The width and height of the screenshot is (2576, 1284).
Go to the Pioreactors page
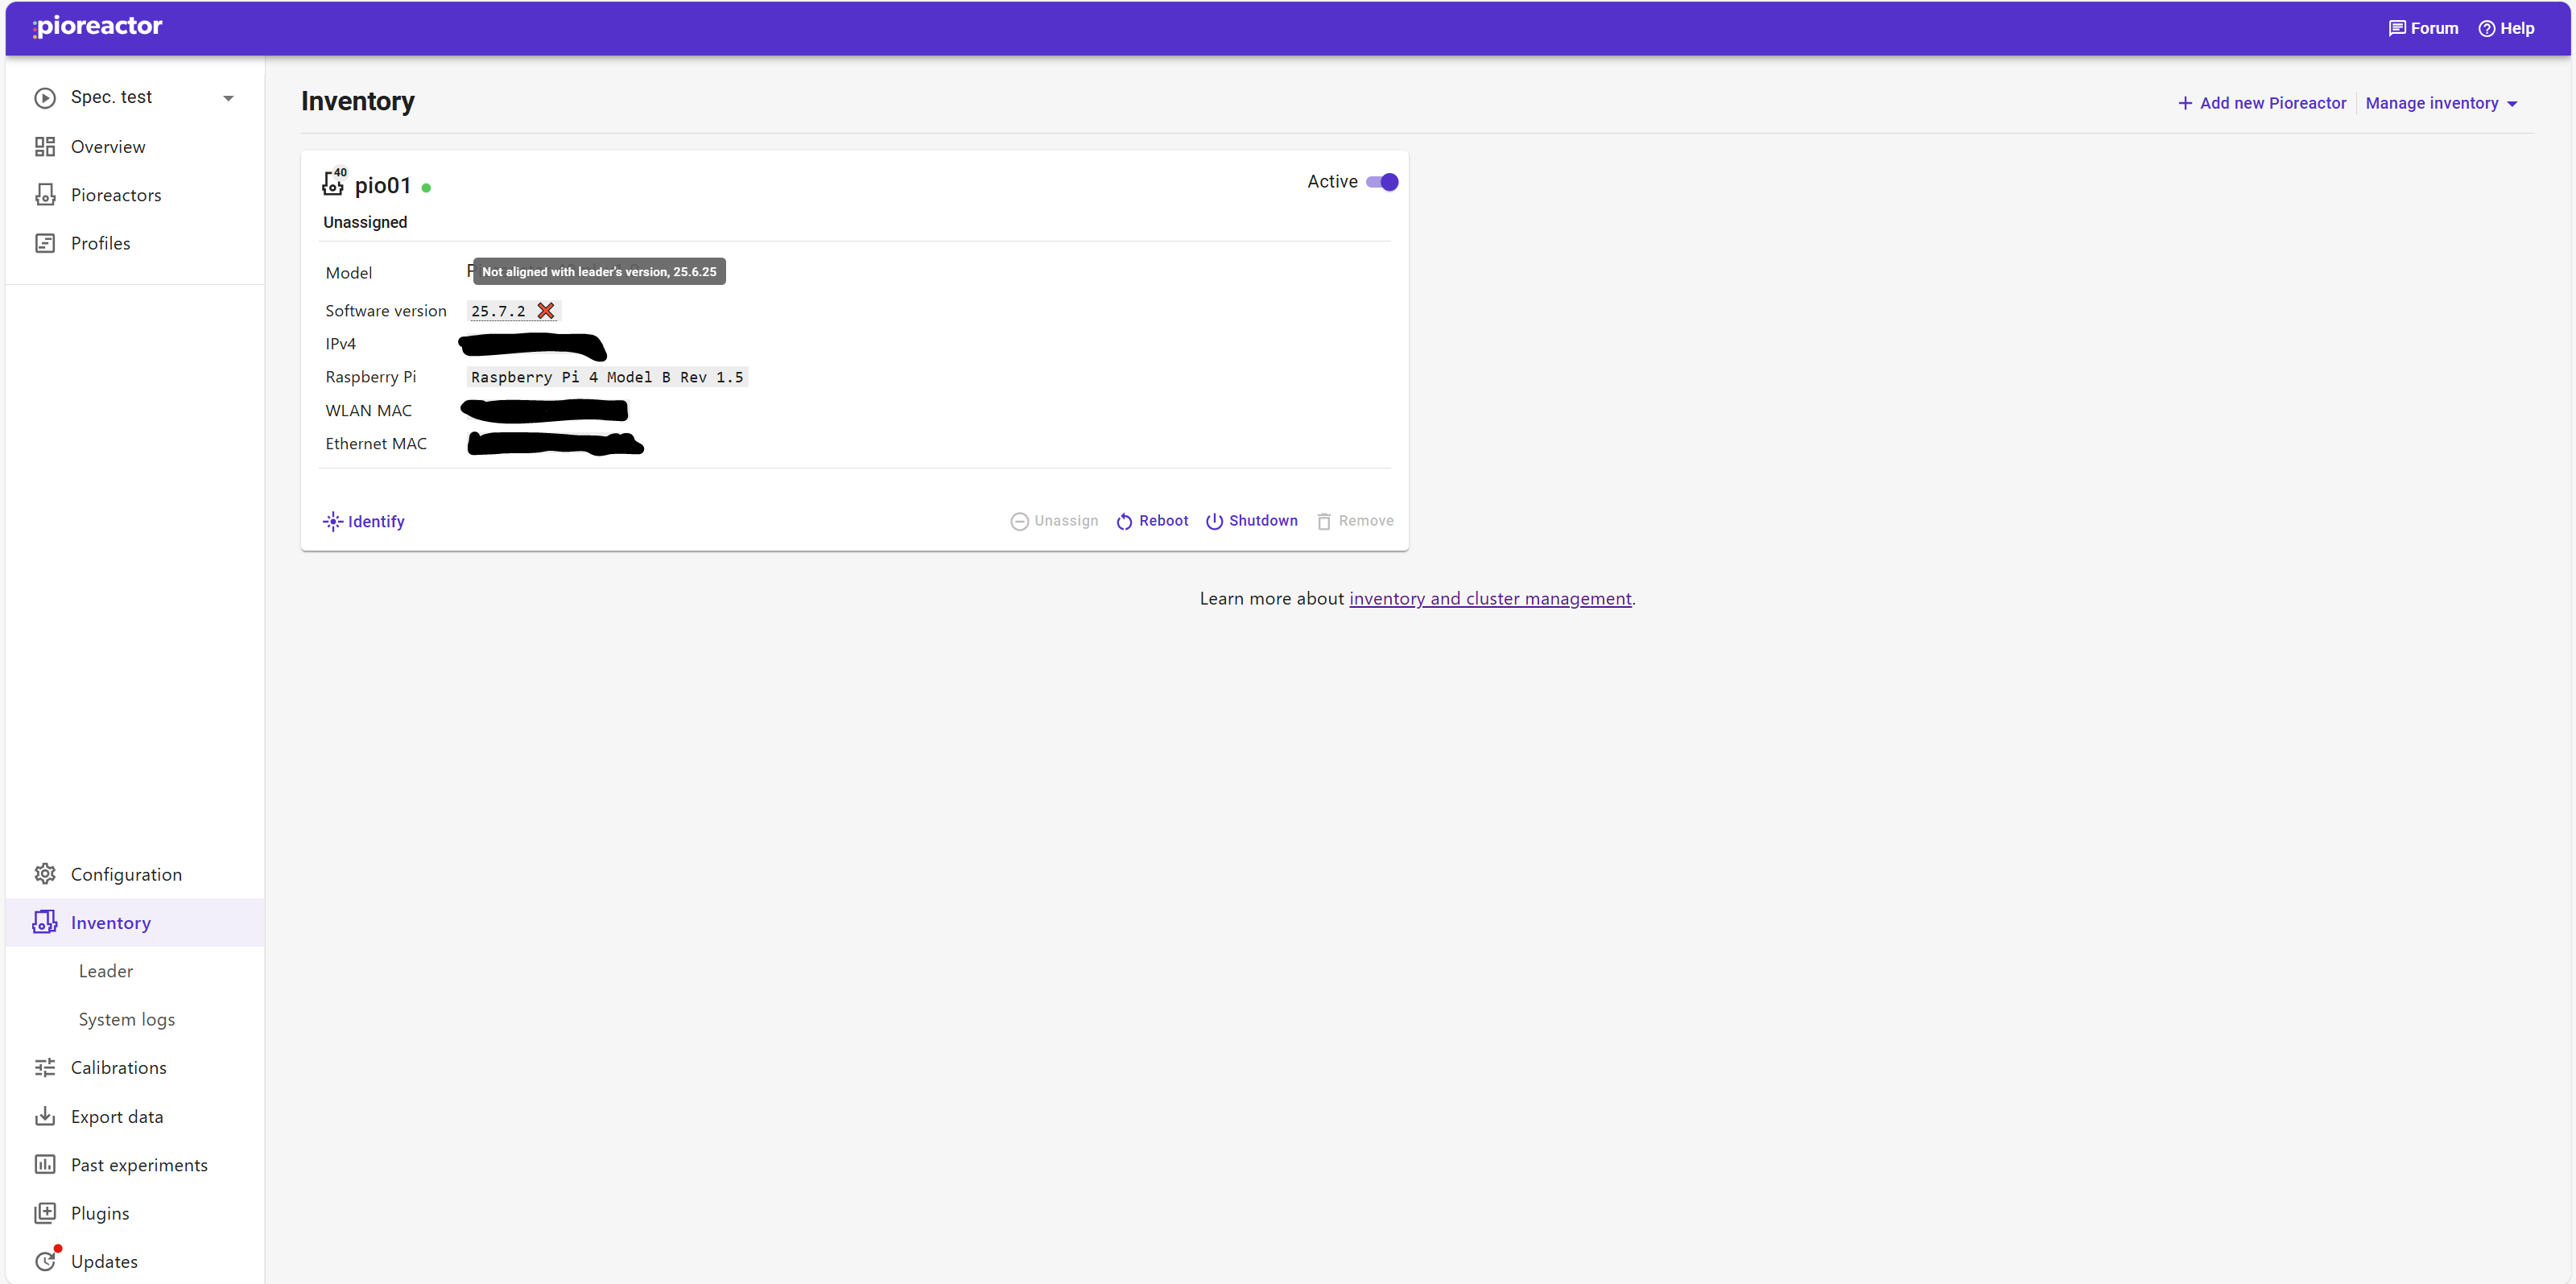pos(135,195)
